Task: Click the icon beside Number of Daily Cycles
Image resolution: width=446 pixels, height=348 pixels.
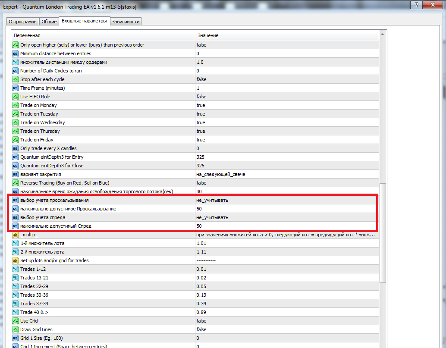Action: 16,71
